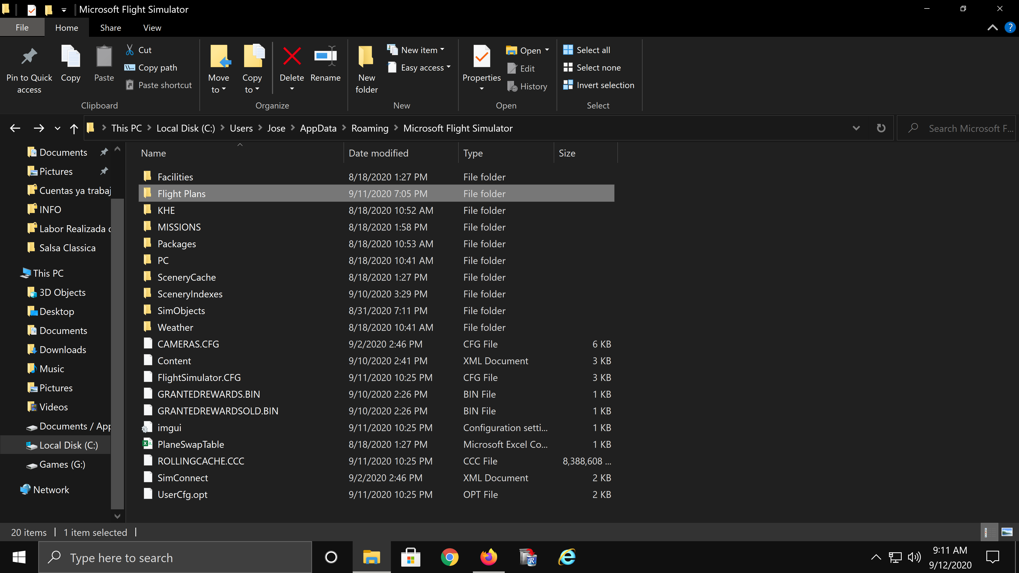Open the Windows Start menu
The width and height of the screenshot is (1019, 573).
click(19, 558)
